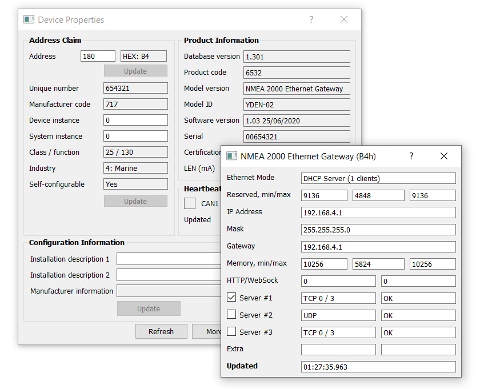
Task: Toggle the CAN1 heartbeat checkbox
Action: (x=190, y=203)
